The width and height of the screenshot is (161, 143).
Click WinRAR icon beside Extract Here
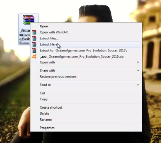pos(34,44)
